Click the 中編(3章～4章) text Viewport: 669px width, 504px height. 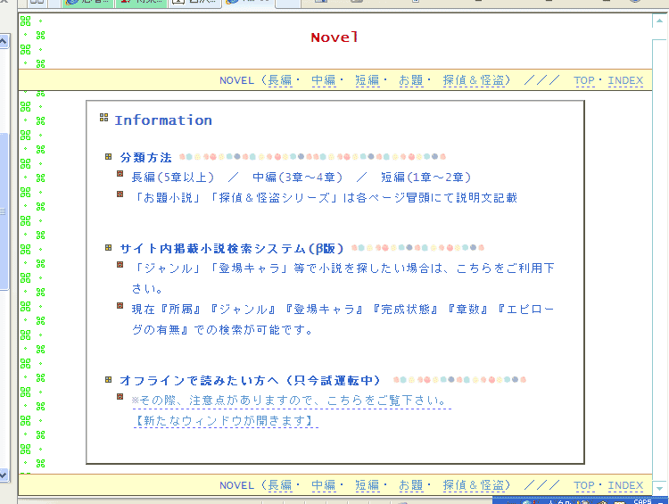pos(297,178)
